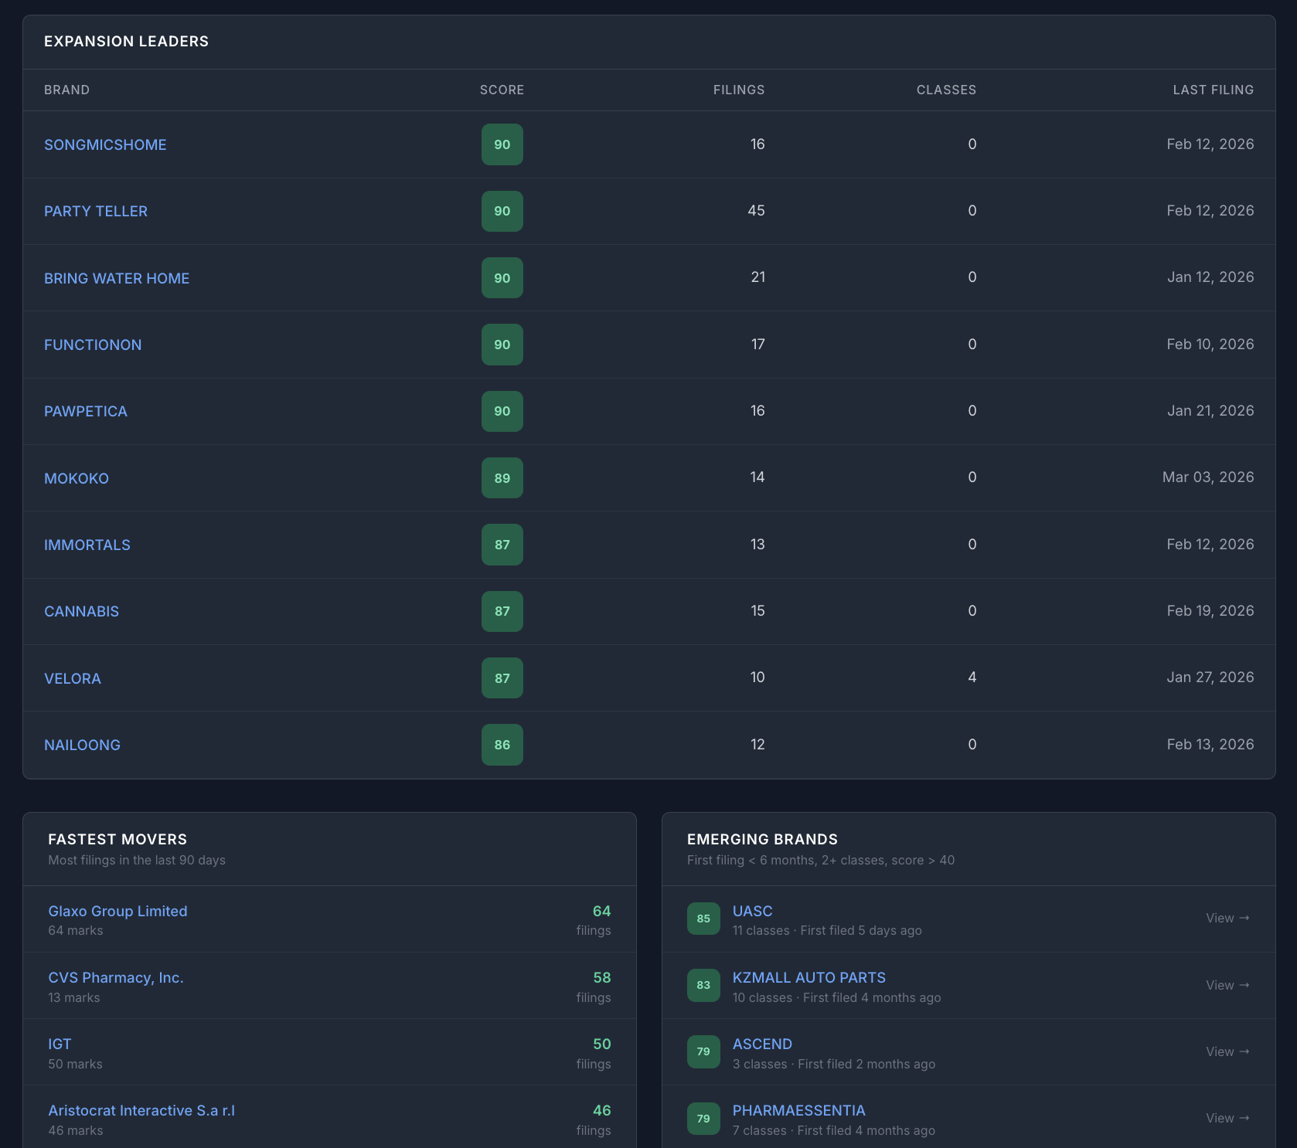Open the VELORA brand link
Screen dimensions: 1297x1148
coord(73,678)
